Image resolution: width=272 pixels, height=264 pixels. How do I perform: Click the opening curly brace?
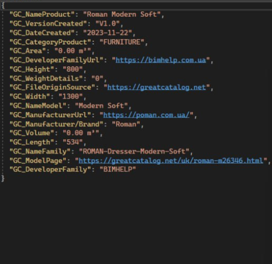[x=3, y=5]
